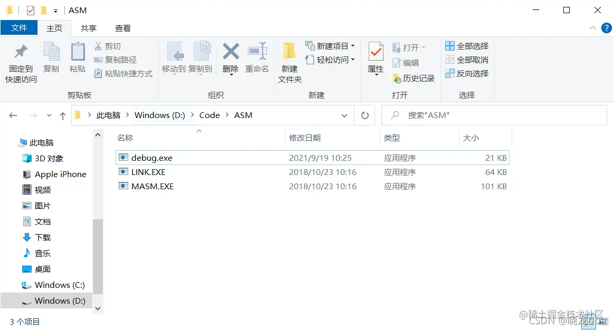Image resolution: width=614 pixels, height=330 pixels.
Task: Open the Copy To (复制到) menu
Action: point(200,58)
